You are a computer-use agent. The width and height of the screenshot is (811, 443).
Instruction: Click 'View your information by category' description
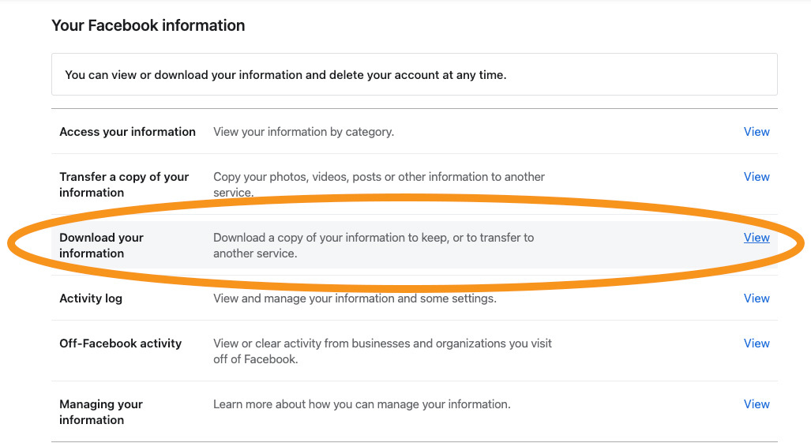pos(303,132)
